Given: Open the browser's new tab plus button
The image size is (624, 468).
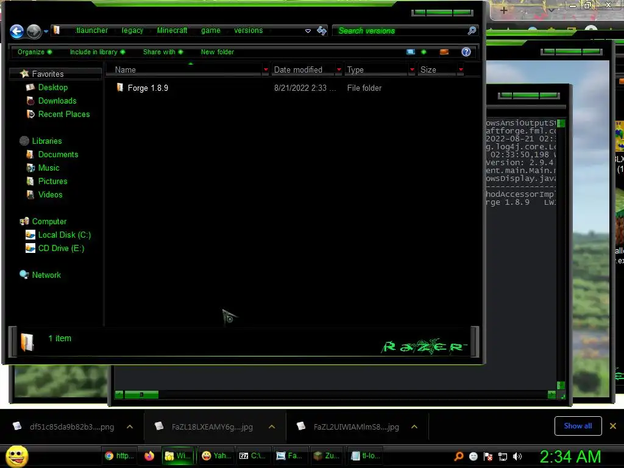Looking at the screenshot, I should click(503, 10).
